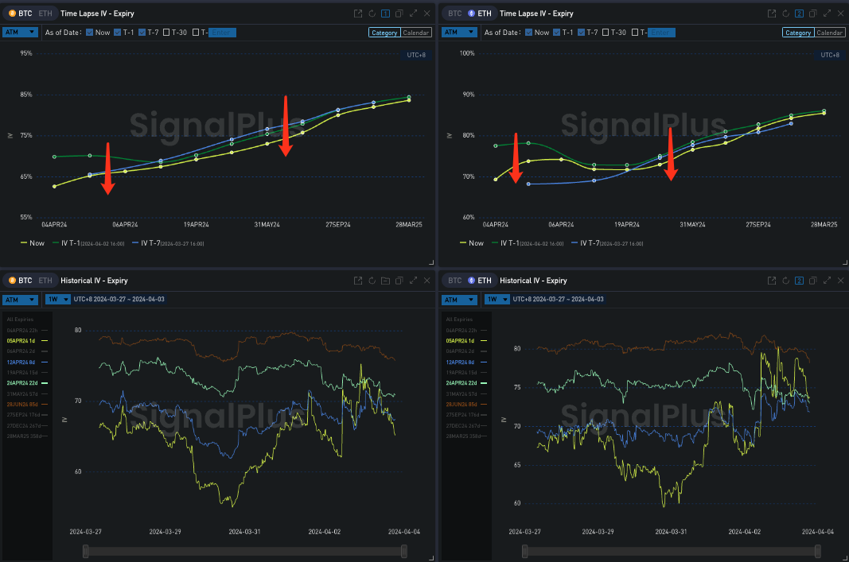849x562 pixels.
Task: Select Category view in ETH Time Lapse panel
Action: (796, 33)
